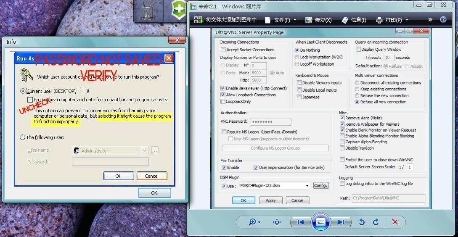Screen dimensions: 458x237
Task: Enable the Display Query Window checkbox
Action: [x=358, y=49]
